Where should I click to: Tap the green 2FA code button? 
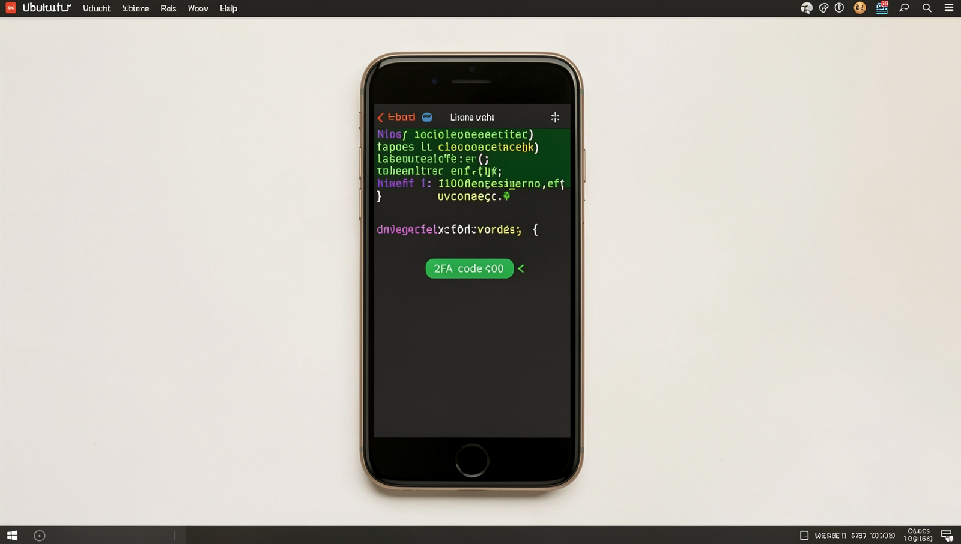point(470,268)
